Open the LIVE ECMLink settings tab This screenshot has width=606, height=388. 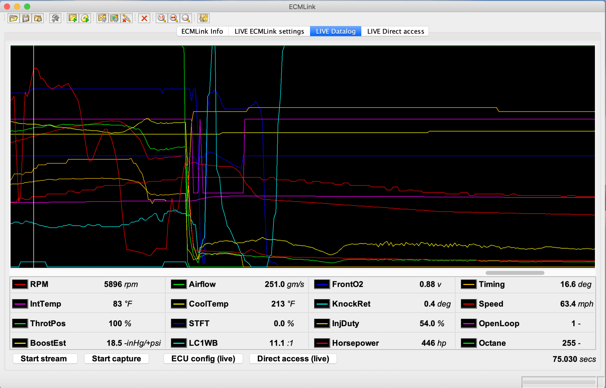pyautogui.click(x=269, y=31)
